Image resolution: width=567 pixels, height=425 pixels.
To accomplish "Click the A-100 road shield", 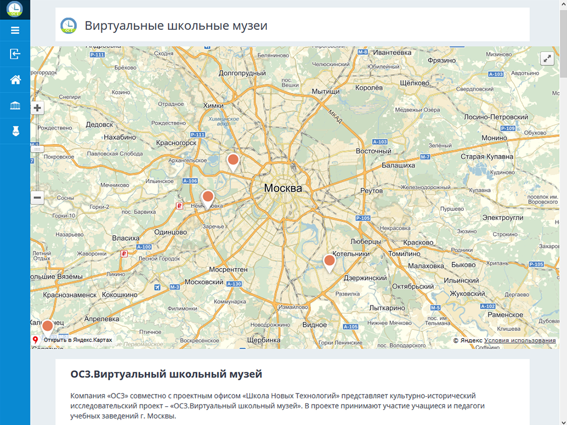I will [144, 247].
